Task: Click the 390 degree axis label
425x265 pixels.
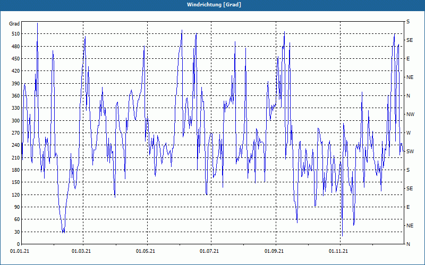Action: point(16,84)
